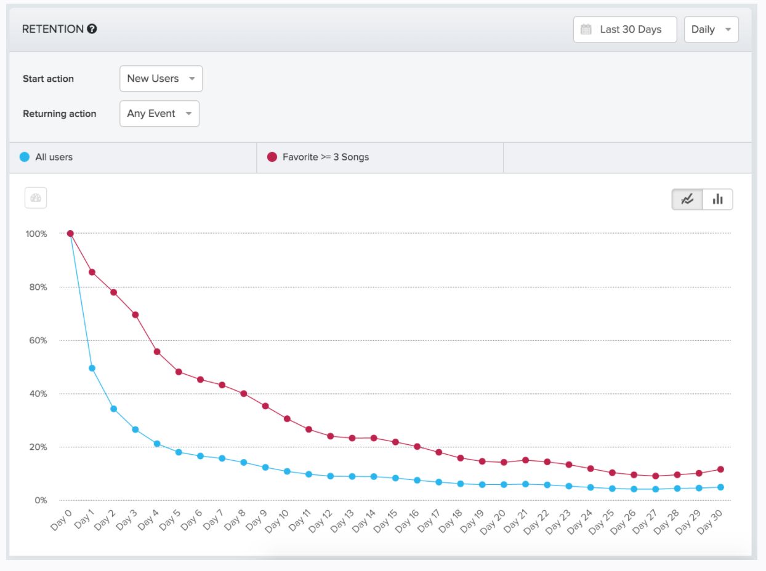The image size is (766, 571).
Task: Switch to bar chart view
Action: point(717,199)
